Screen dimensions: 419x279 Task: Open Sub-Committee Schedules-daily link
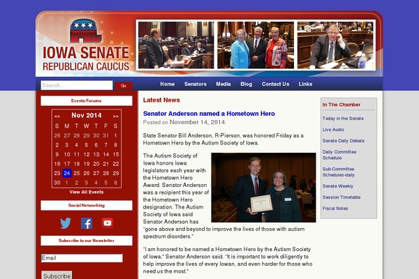coord(338,172)
